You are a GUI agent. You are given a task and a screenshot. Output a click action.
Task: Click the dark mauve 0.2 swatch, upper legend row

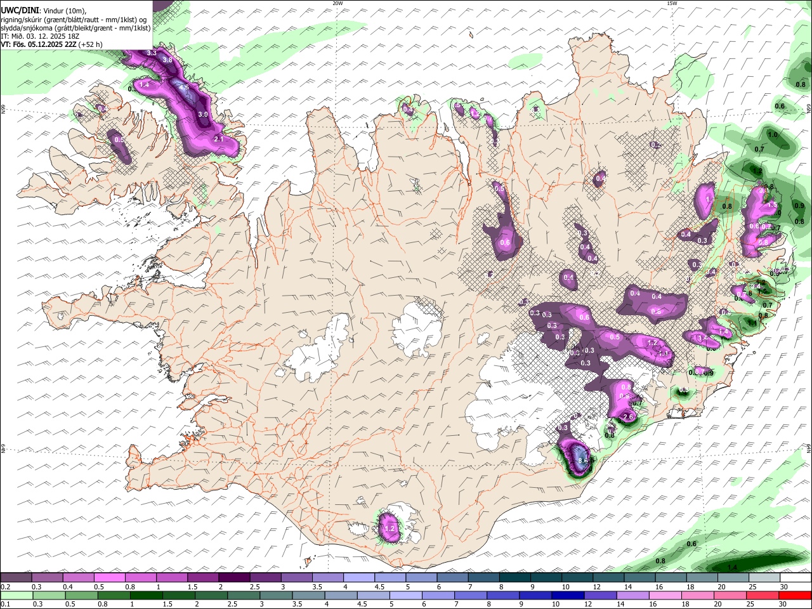pos(15,577)
